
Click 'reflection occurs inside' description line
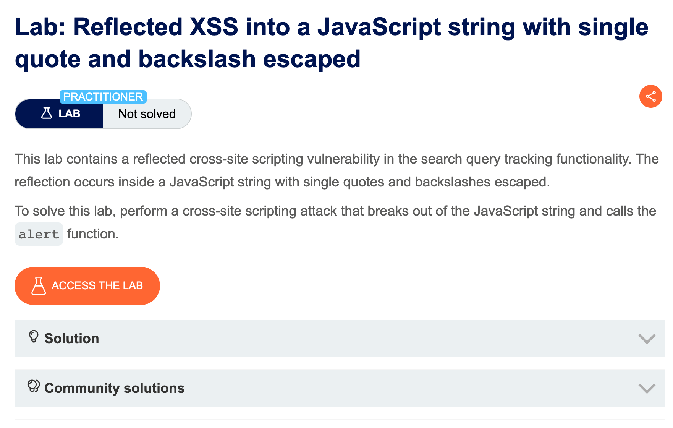click(x=282, y=182)
